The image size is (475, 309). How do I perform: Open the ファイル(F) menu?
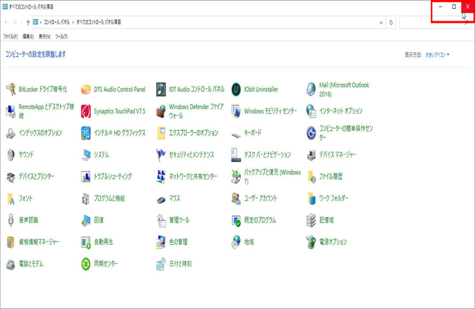[x=10, y=37]
